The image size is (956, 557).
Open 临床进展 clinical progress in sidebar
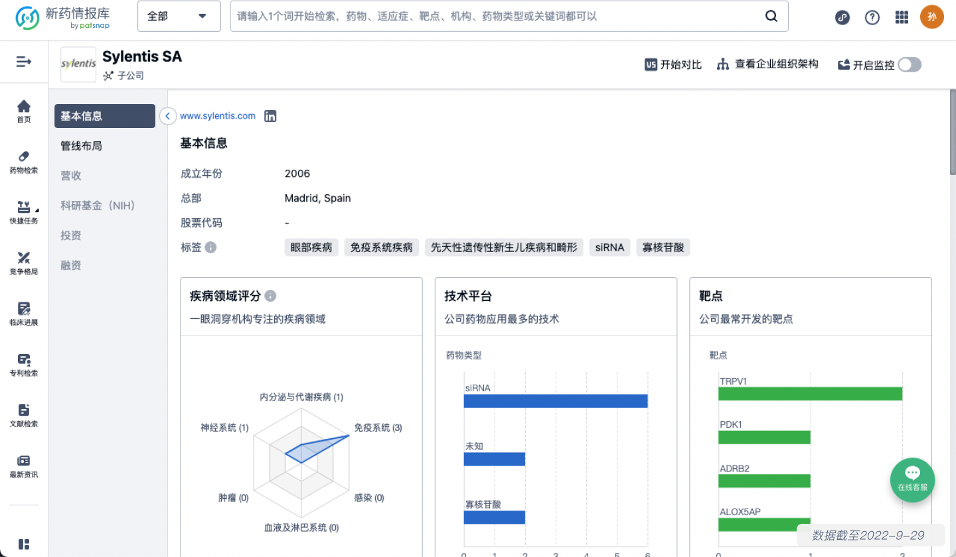(24, 314)
